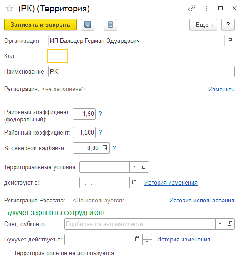Open calculator for северной надбавки percent
Image resolution: width=243 pixels, height=261 pixels.
pyautogui.click(x=105, y=148)
